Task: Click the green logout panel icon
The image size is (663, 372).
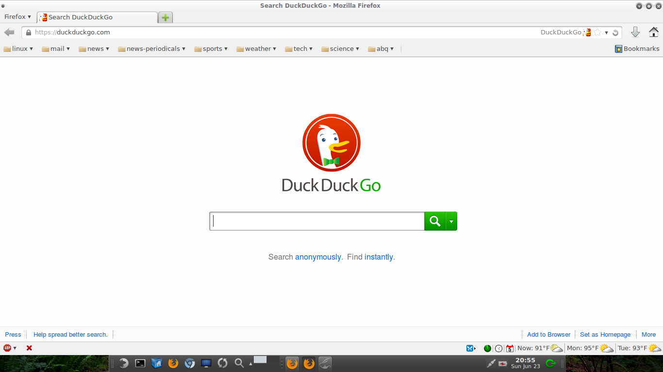Action: pyautogui.click(x=550, y=363)
